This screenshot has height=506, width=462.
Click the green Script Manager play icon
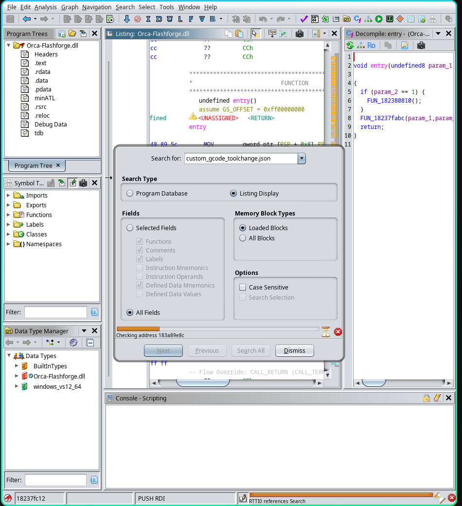pyautogui.click(x=379, y=19)
